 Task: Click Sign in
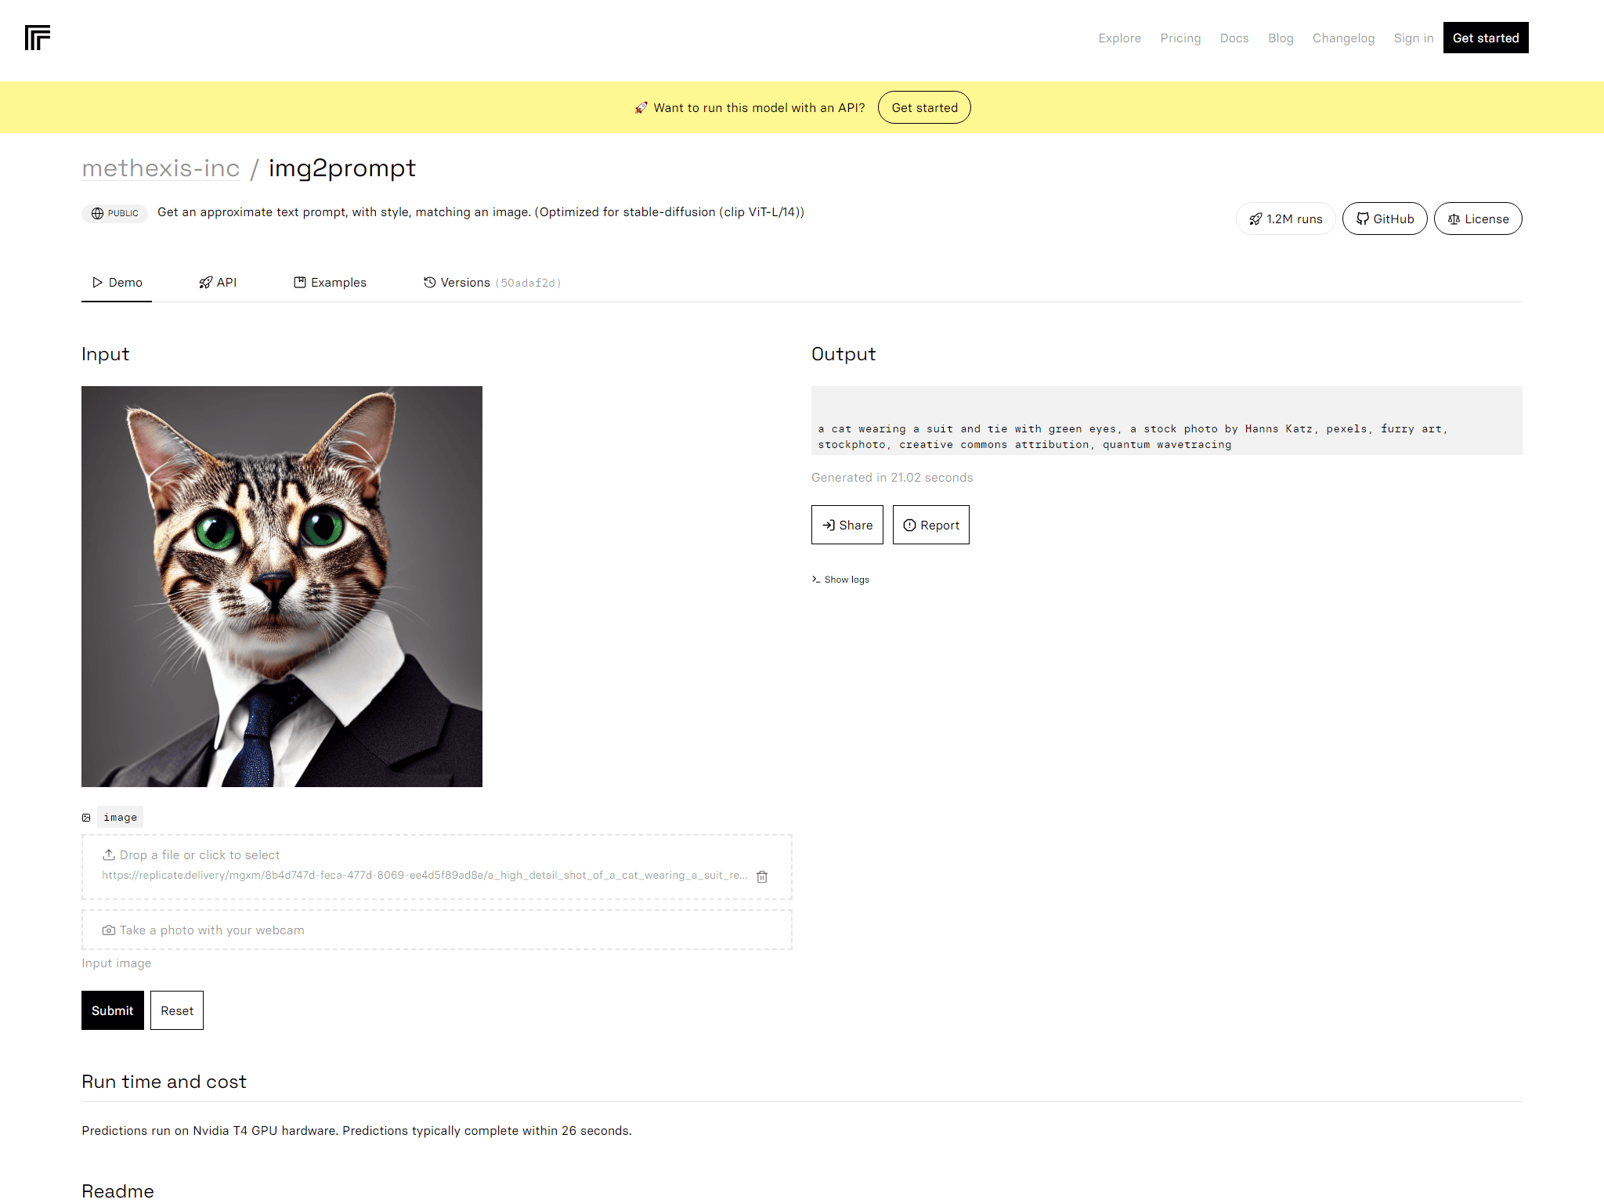click(1413, 38)
